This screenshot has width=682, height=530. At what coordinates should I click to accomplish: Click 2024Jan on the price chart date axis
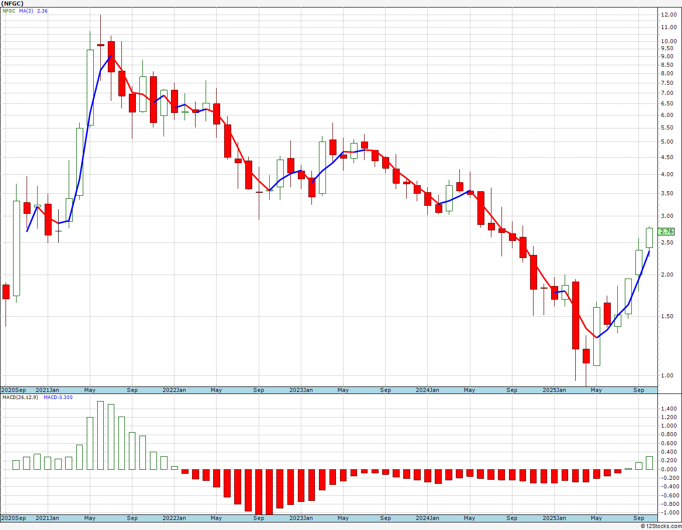pyautogui.click(x=427, y=390)
